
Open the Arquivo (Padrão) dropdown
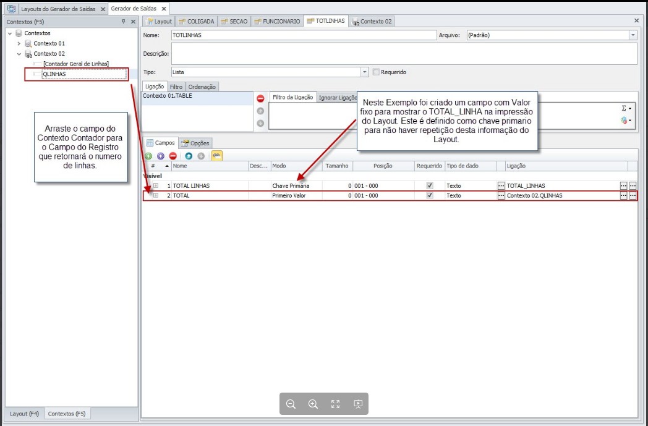tap(633, 35)
